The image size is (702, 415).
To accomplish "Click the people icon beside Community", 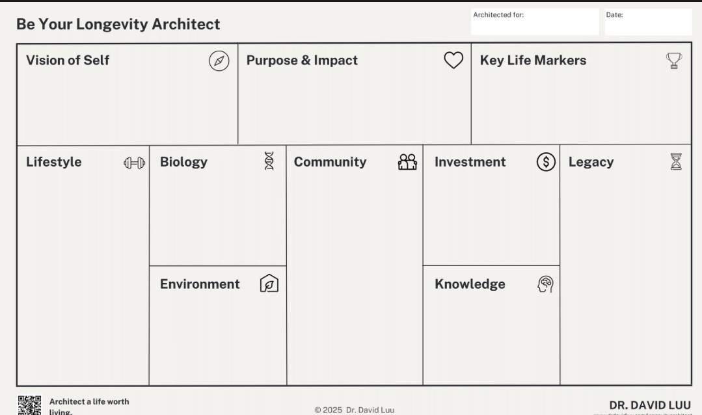I will coord(407,162).
